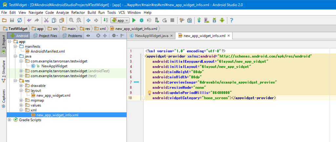
Task: Click the Hide panel icon next to the gear
Action: pyautogui.click(x=122, y=36)
